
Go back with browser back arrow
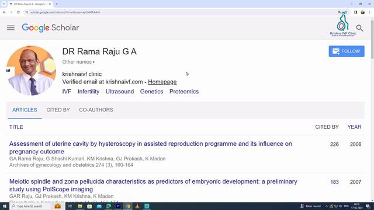tap(4, 12)
